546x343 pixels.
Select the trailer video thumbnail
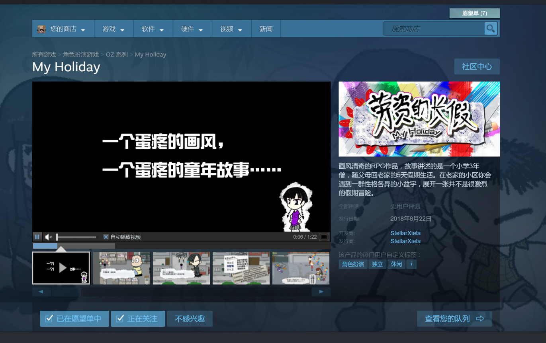[x=61, y=268]
